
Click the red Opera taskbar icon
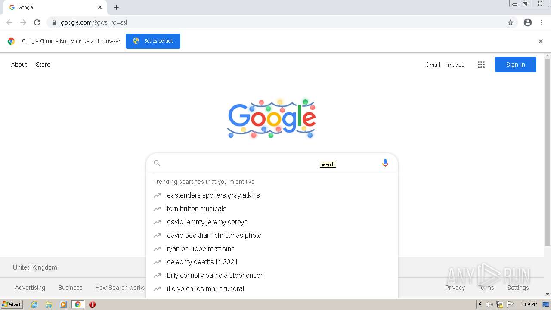pos(92,304)
